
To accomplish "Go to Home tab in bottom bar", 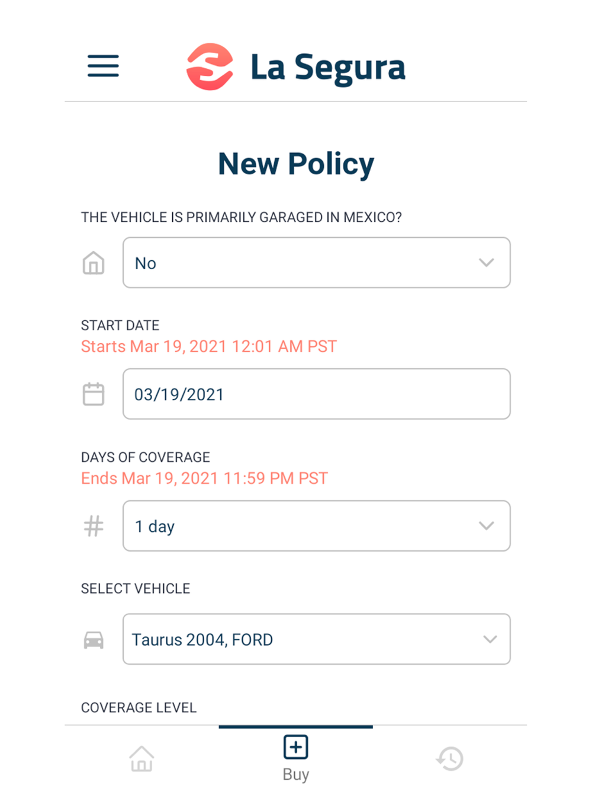I will (141, 758).
